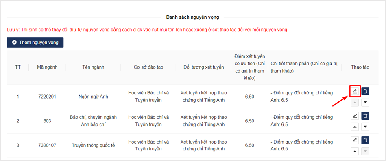Move wish 603 down one position
Screen dimensions: 386x161
click(365, 127)
